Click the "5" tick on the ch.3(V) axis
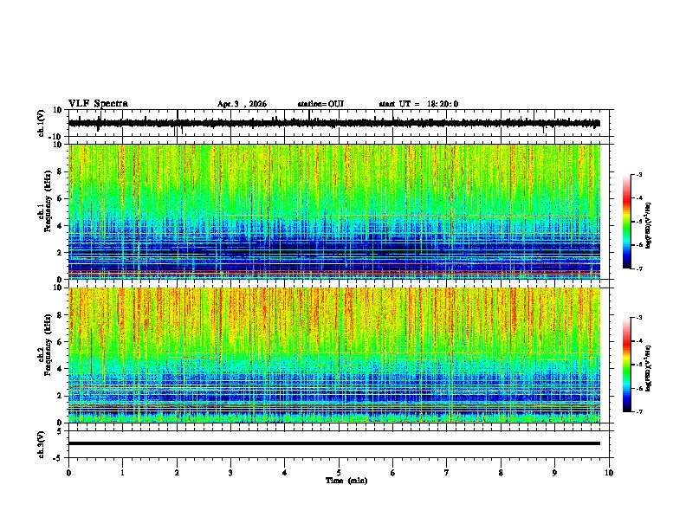Screen dimensions: 686x530 [x=60, y=430]
